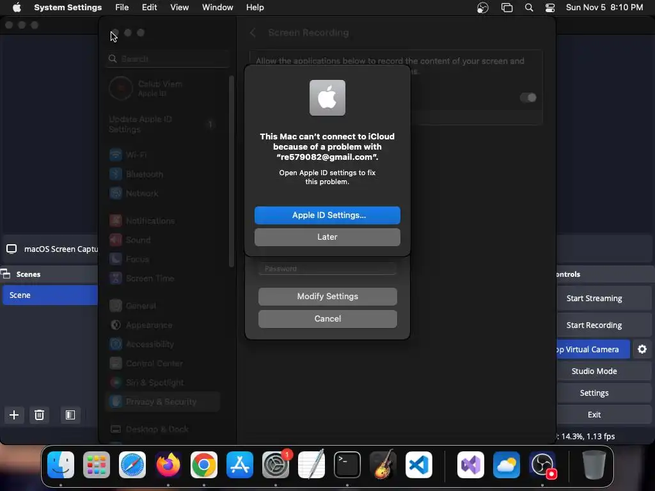
Task: Click the Password input field
Action: (x=327, y=269)
